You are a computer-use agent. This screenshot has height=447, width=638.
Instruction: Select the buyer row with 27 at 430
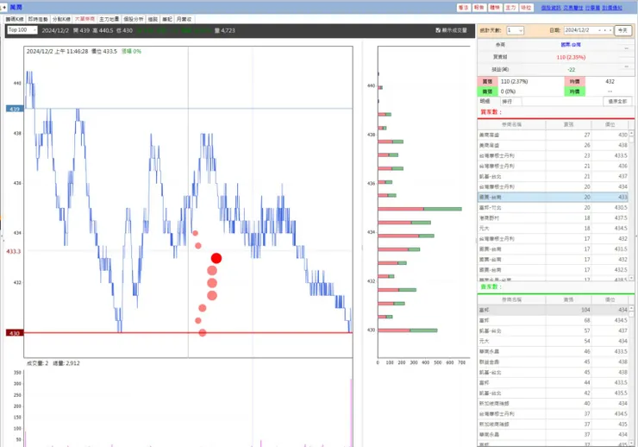click(x=553, y=135)
